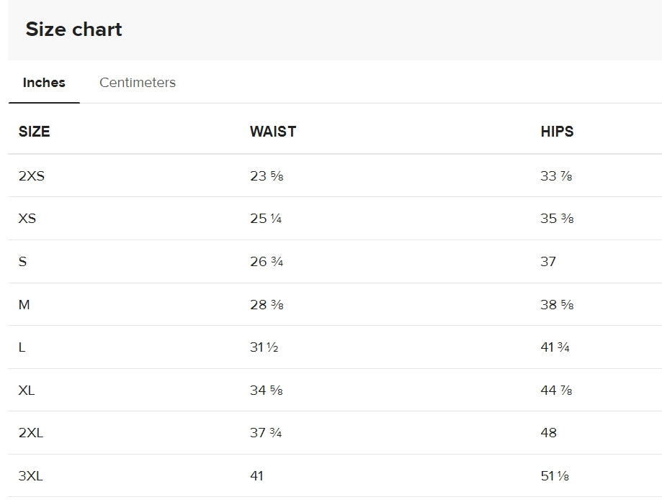Select the XL size row label
The width and height of the screenshot is (662, 502).
(x=27, y=391)
